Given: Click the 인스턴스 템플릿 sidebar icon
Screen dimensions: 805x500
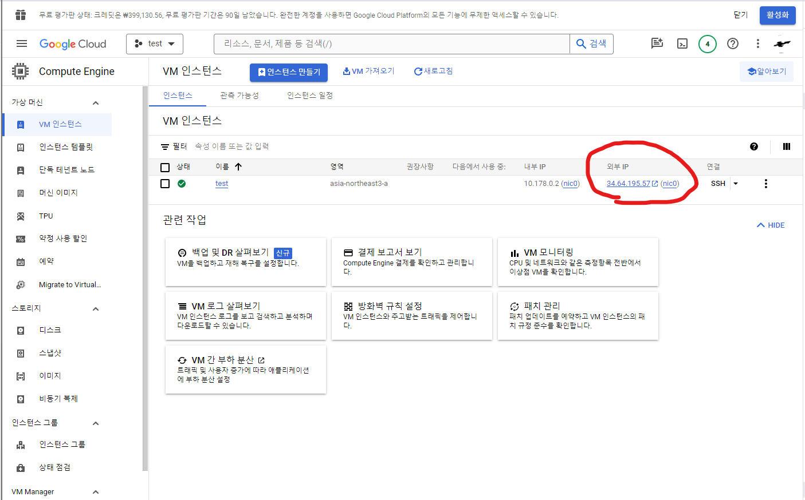Looking at the screenshot, I should (21, 148).
